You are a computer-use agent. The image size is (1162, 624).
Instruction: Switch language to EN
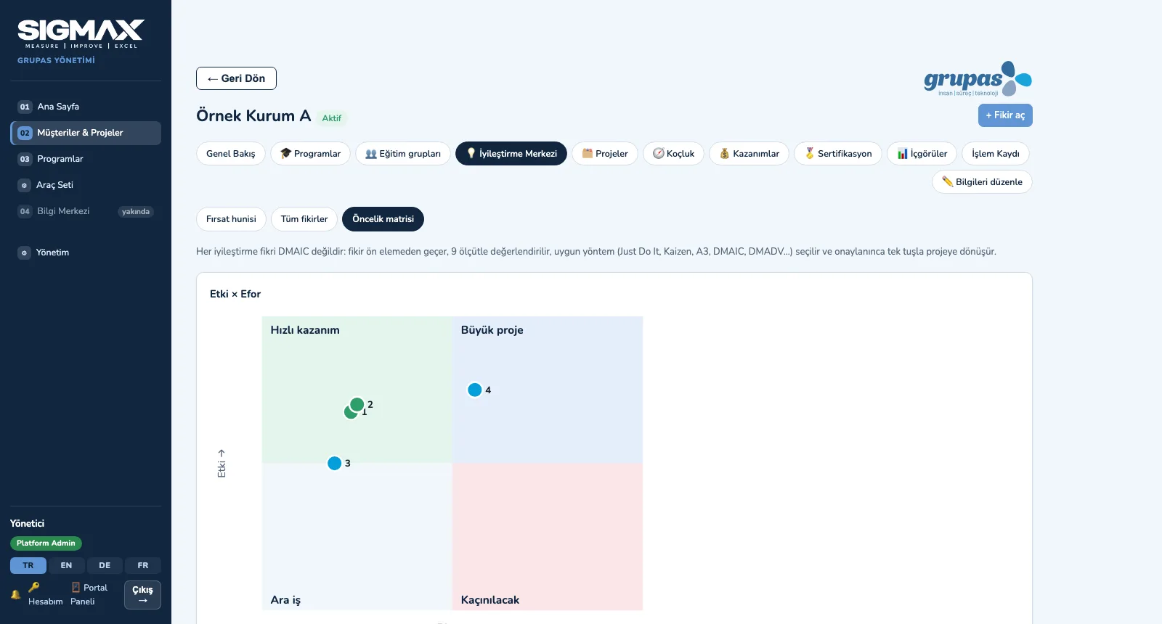[66, 566]
